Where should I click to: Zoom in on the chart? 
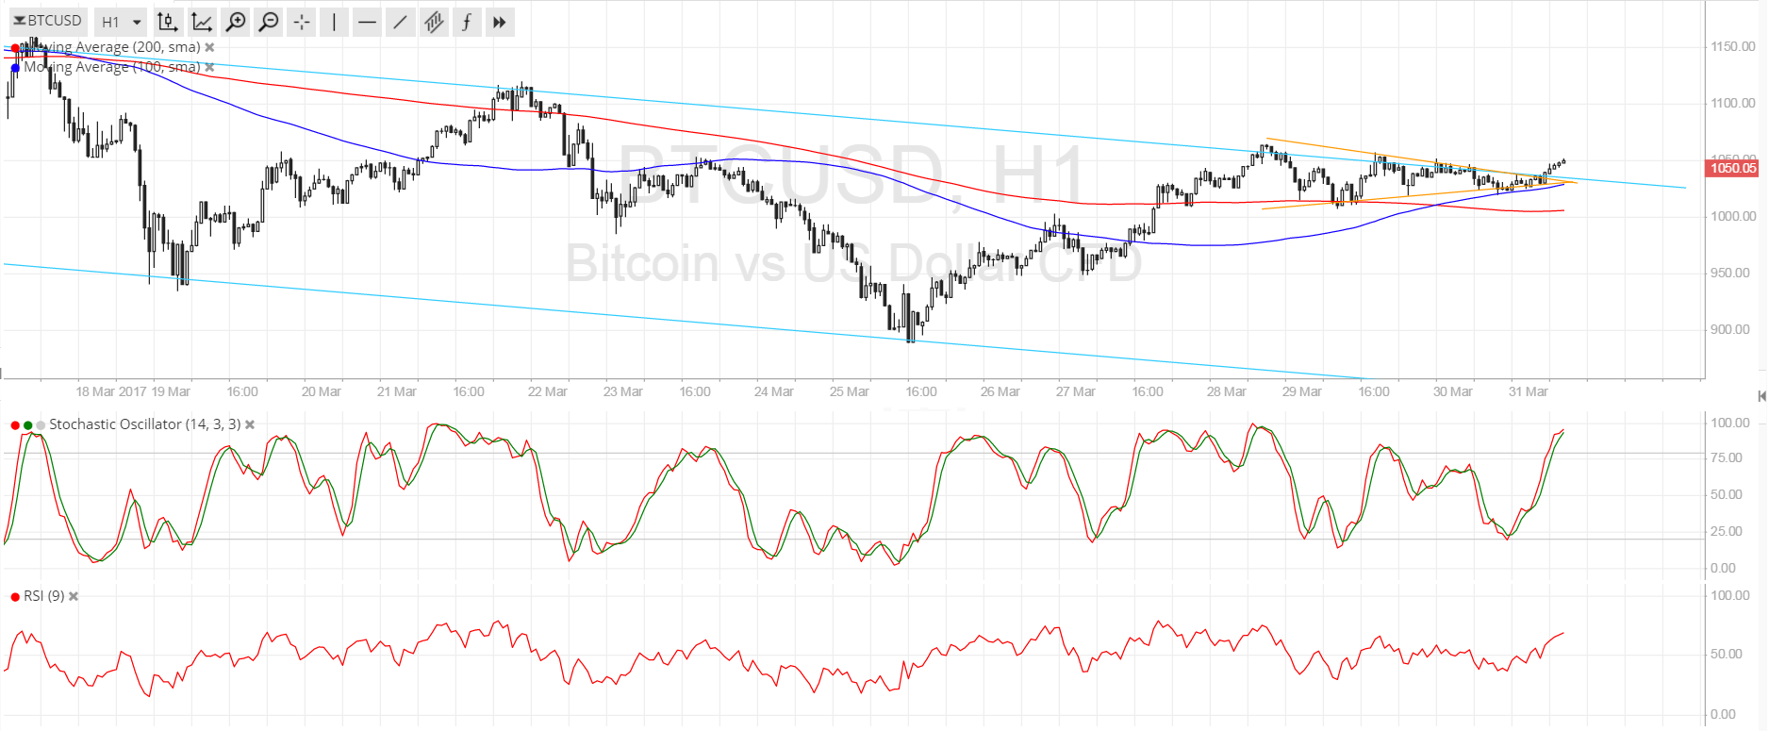(236, 22)
